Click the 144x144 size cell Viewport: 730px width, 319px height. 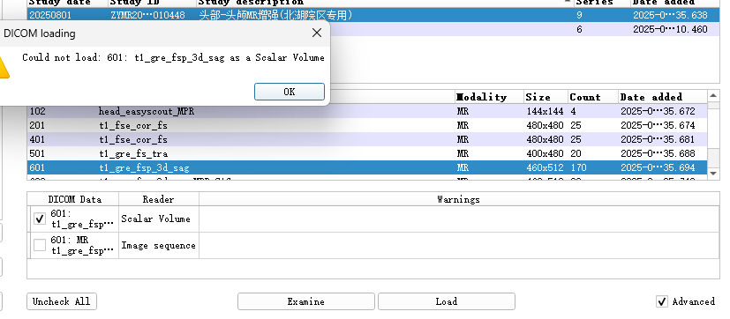click(x=545, y=111)
